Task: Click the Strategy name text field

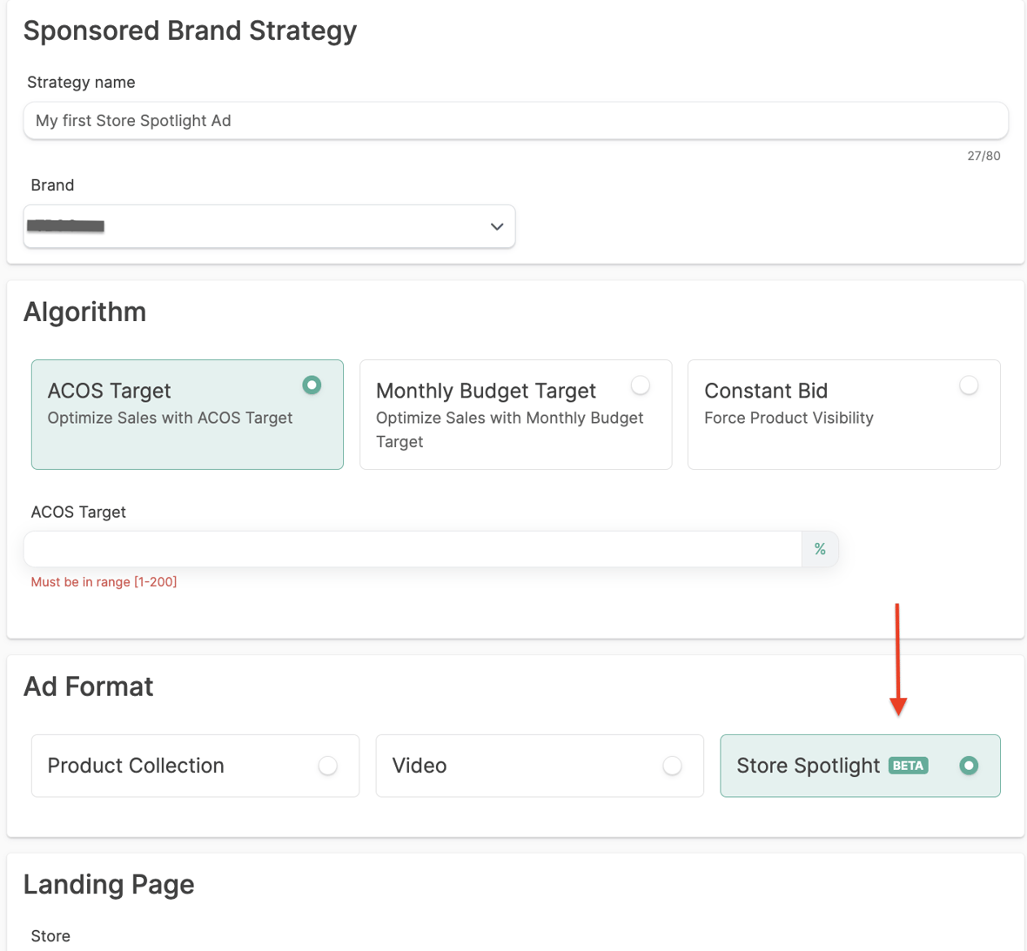Action: 515,121
